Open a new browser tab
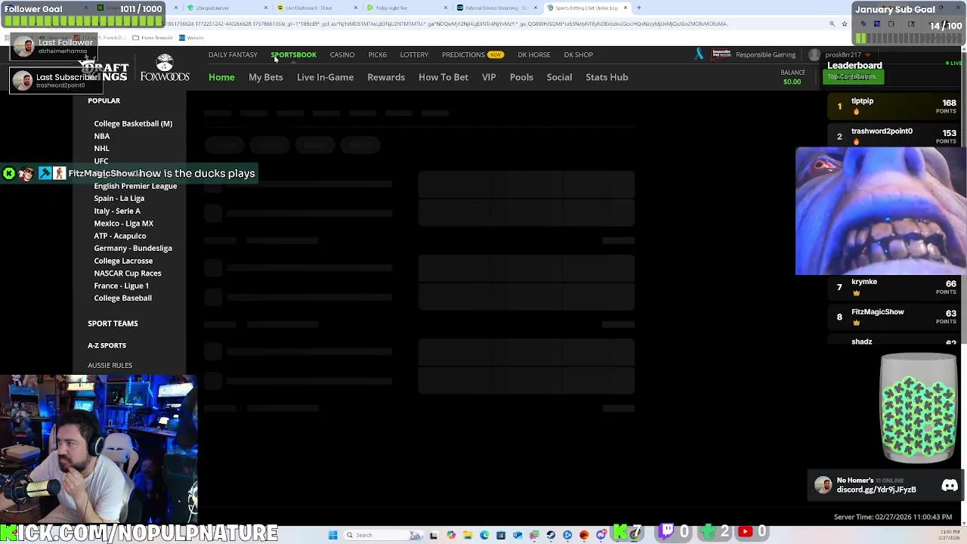 point(638,8)
